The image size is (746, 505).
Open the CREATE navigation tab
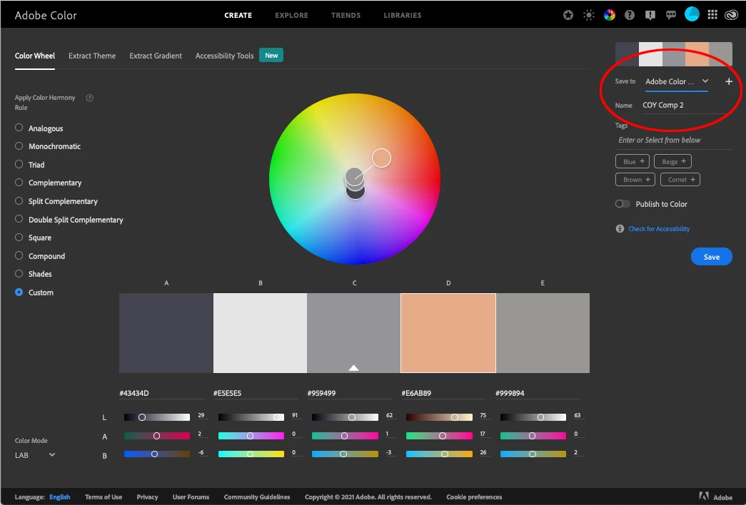pos(238,15)
